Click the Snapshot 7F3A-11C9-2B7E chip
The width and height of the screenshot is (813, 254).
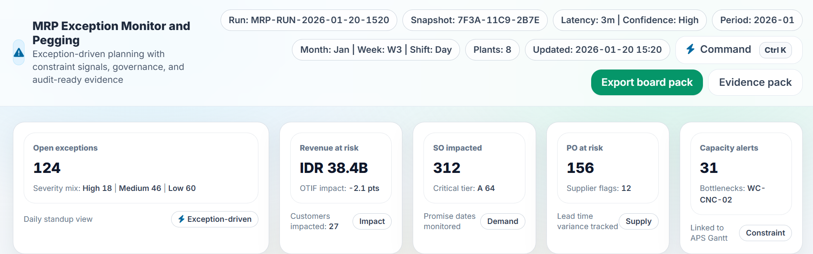[x=475, y=20]
